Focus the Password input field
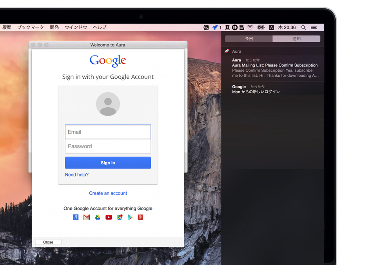Screen dimensions: 392x265 click(108, 146)
